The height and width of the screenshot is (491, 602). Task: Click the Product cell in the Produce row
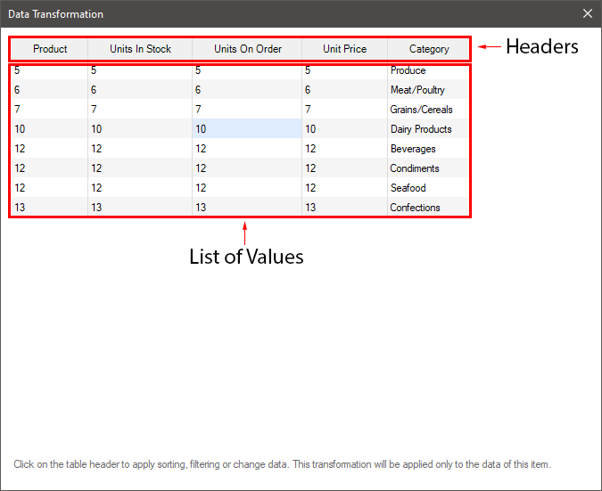[x=49, y=70]
